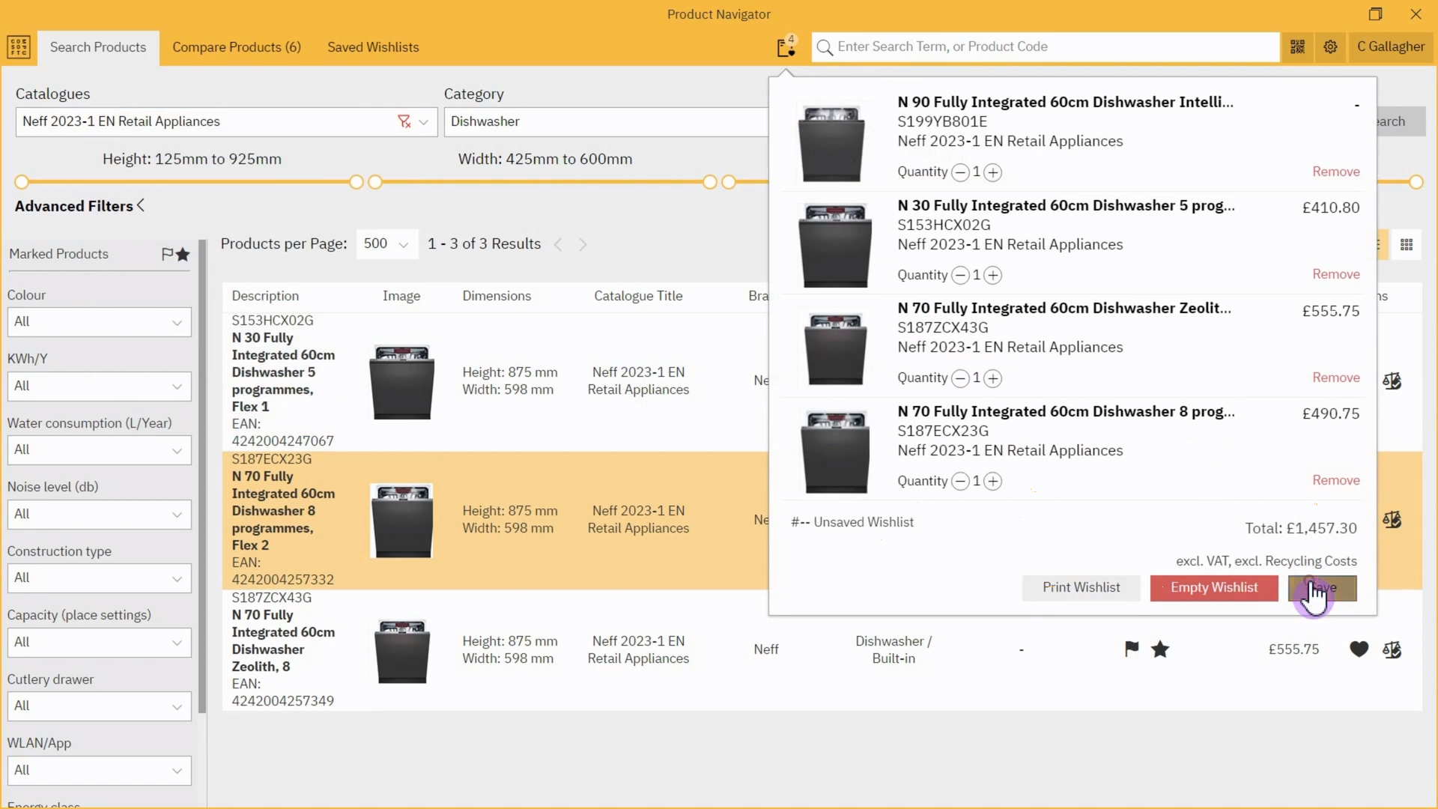Save the unsaved wishlist

click(1322, 588)
